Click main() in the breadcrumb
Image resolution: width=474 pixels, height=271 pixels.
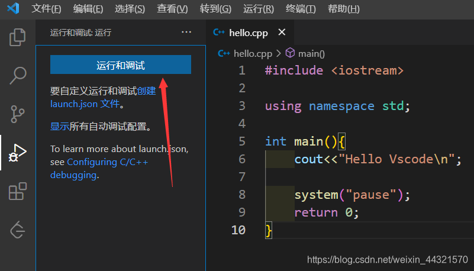(x=311, y=54)
